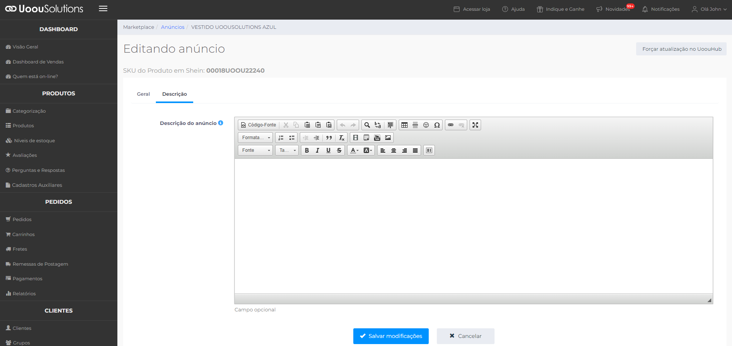Open the text color picker

point(354,150)
